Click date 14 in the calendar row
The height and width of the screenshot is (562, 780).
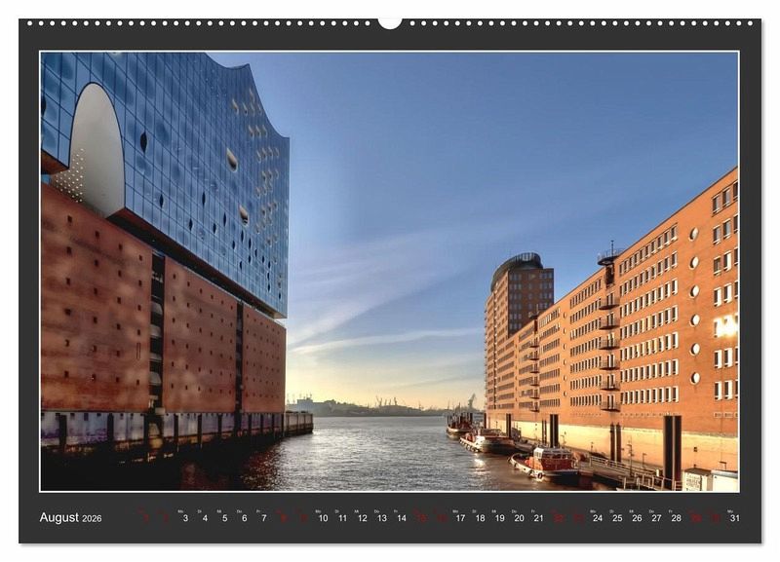(401, 518)
